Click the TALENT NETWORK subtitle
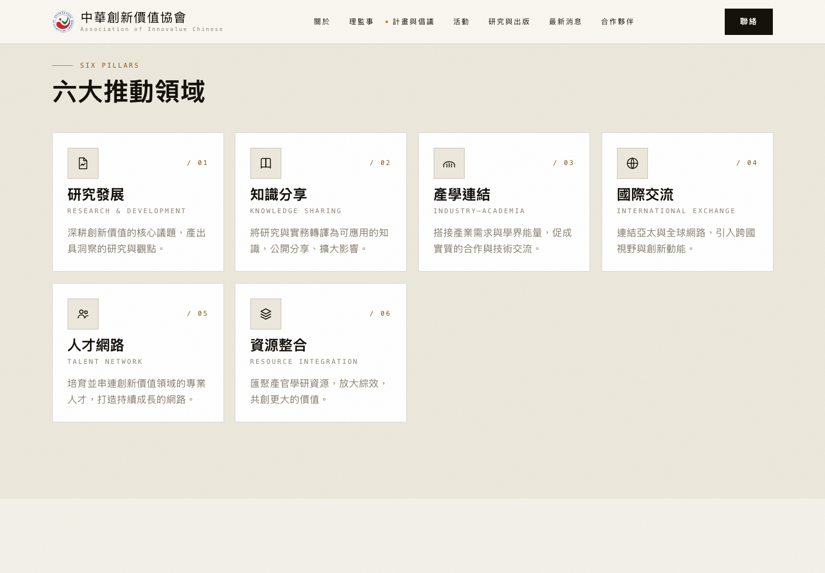Viewport: 825px width, 573px height. point(105,362)
